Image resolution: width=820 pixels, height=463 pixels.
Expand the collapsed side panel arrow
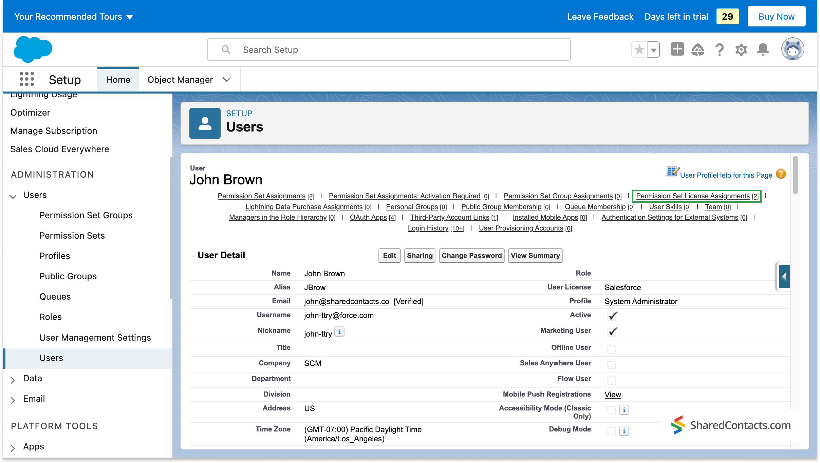point(784,277)
